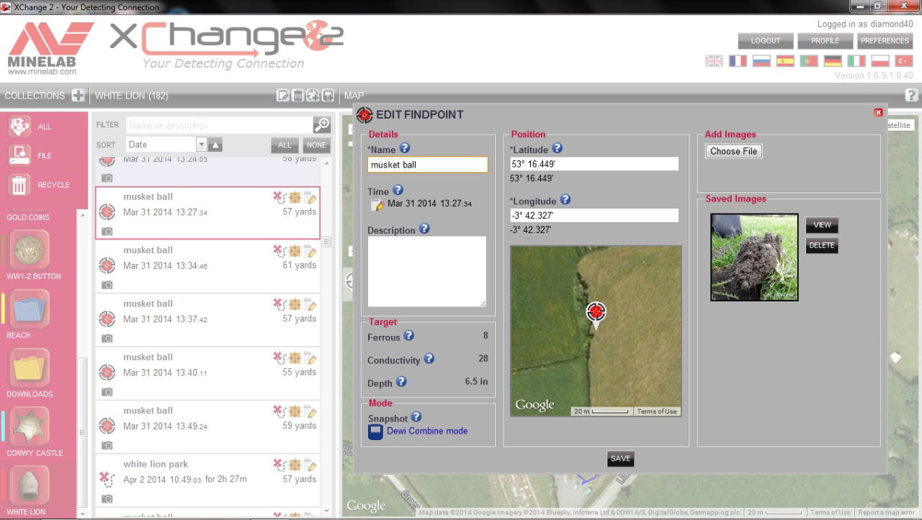Click the LOGOUT button
Screen dimensions: 922x520
pyautogui.click(x=766, y=41)
